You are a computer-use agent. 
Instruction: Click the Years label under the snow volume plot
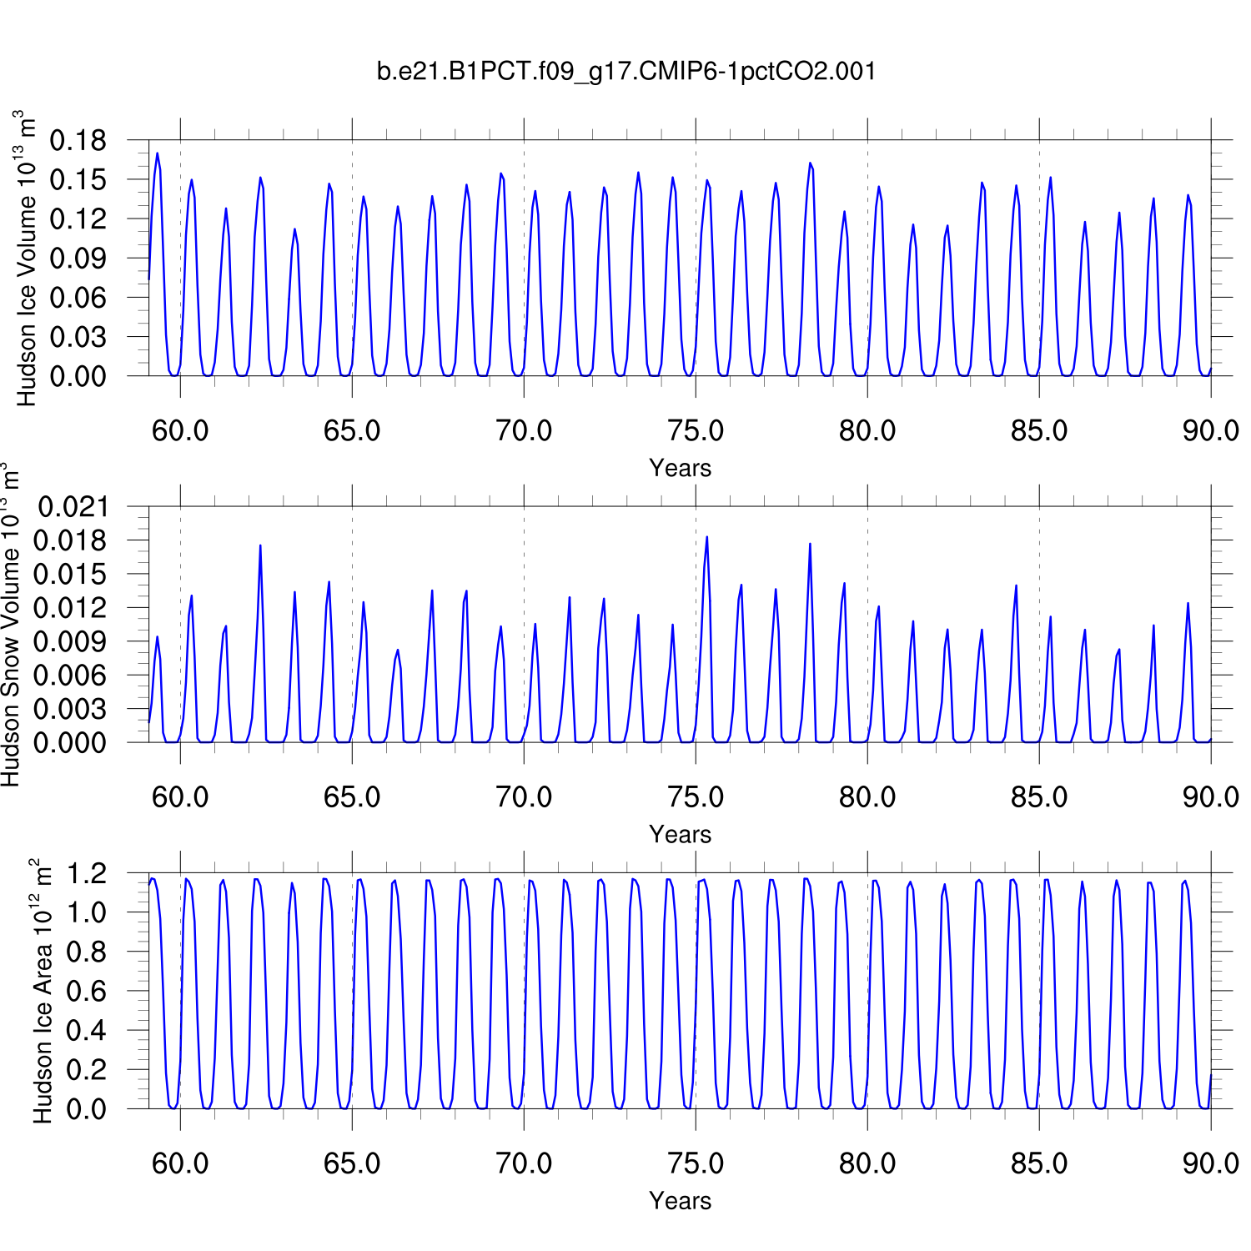tap(680, 834)
